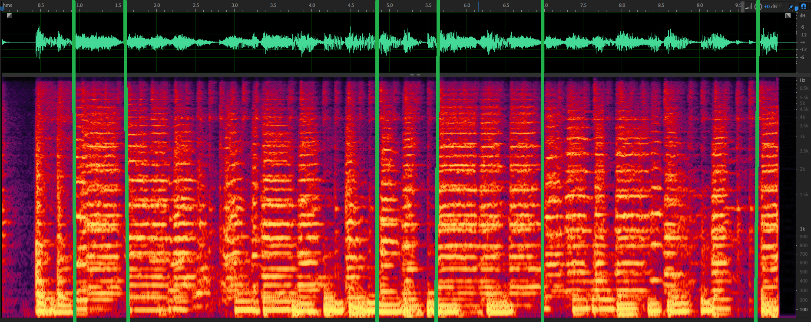Click the fade out handle

pos(788,16)
